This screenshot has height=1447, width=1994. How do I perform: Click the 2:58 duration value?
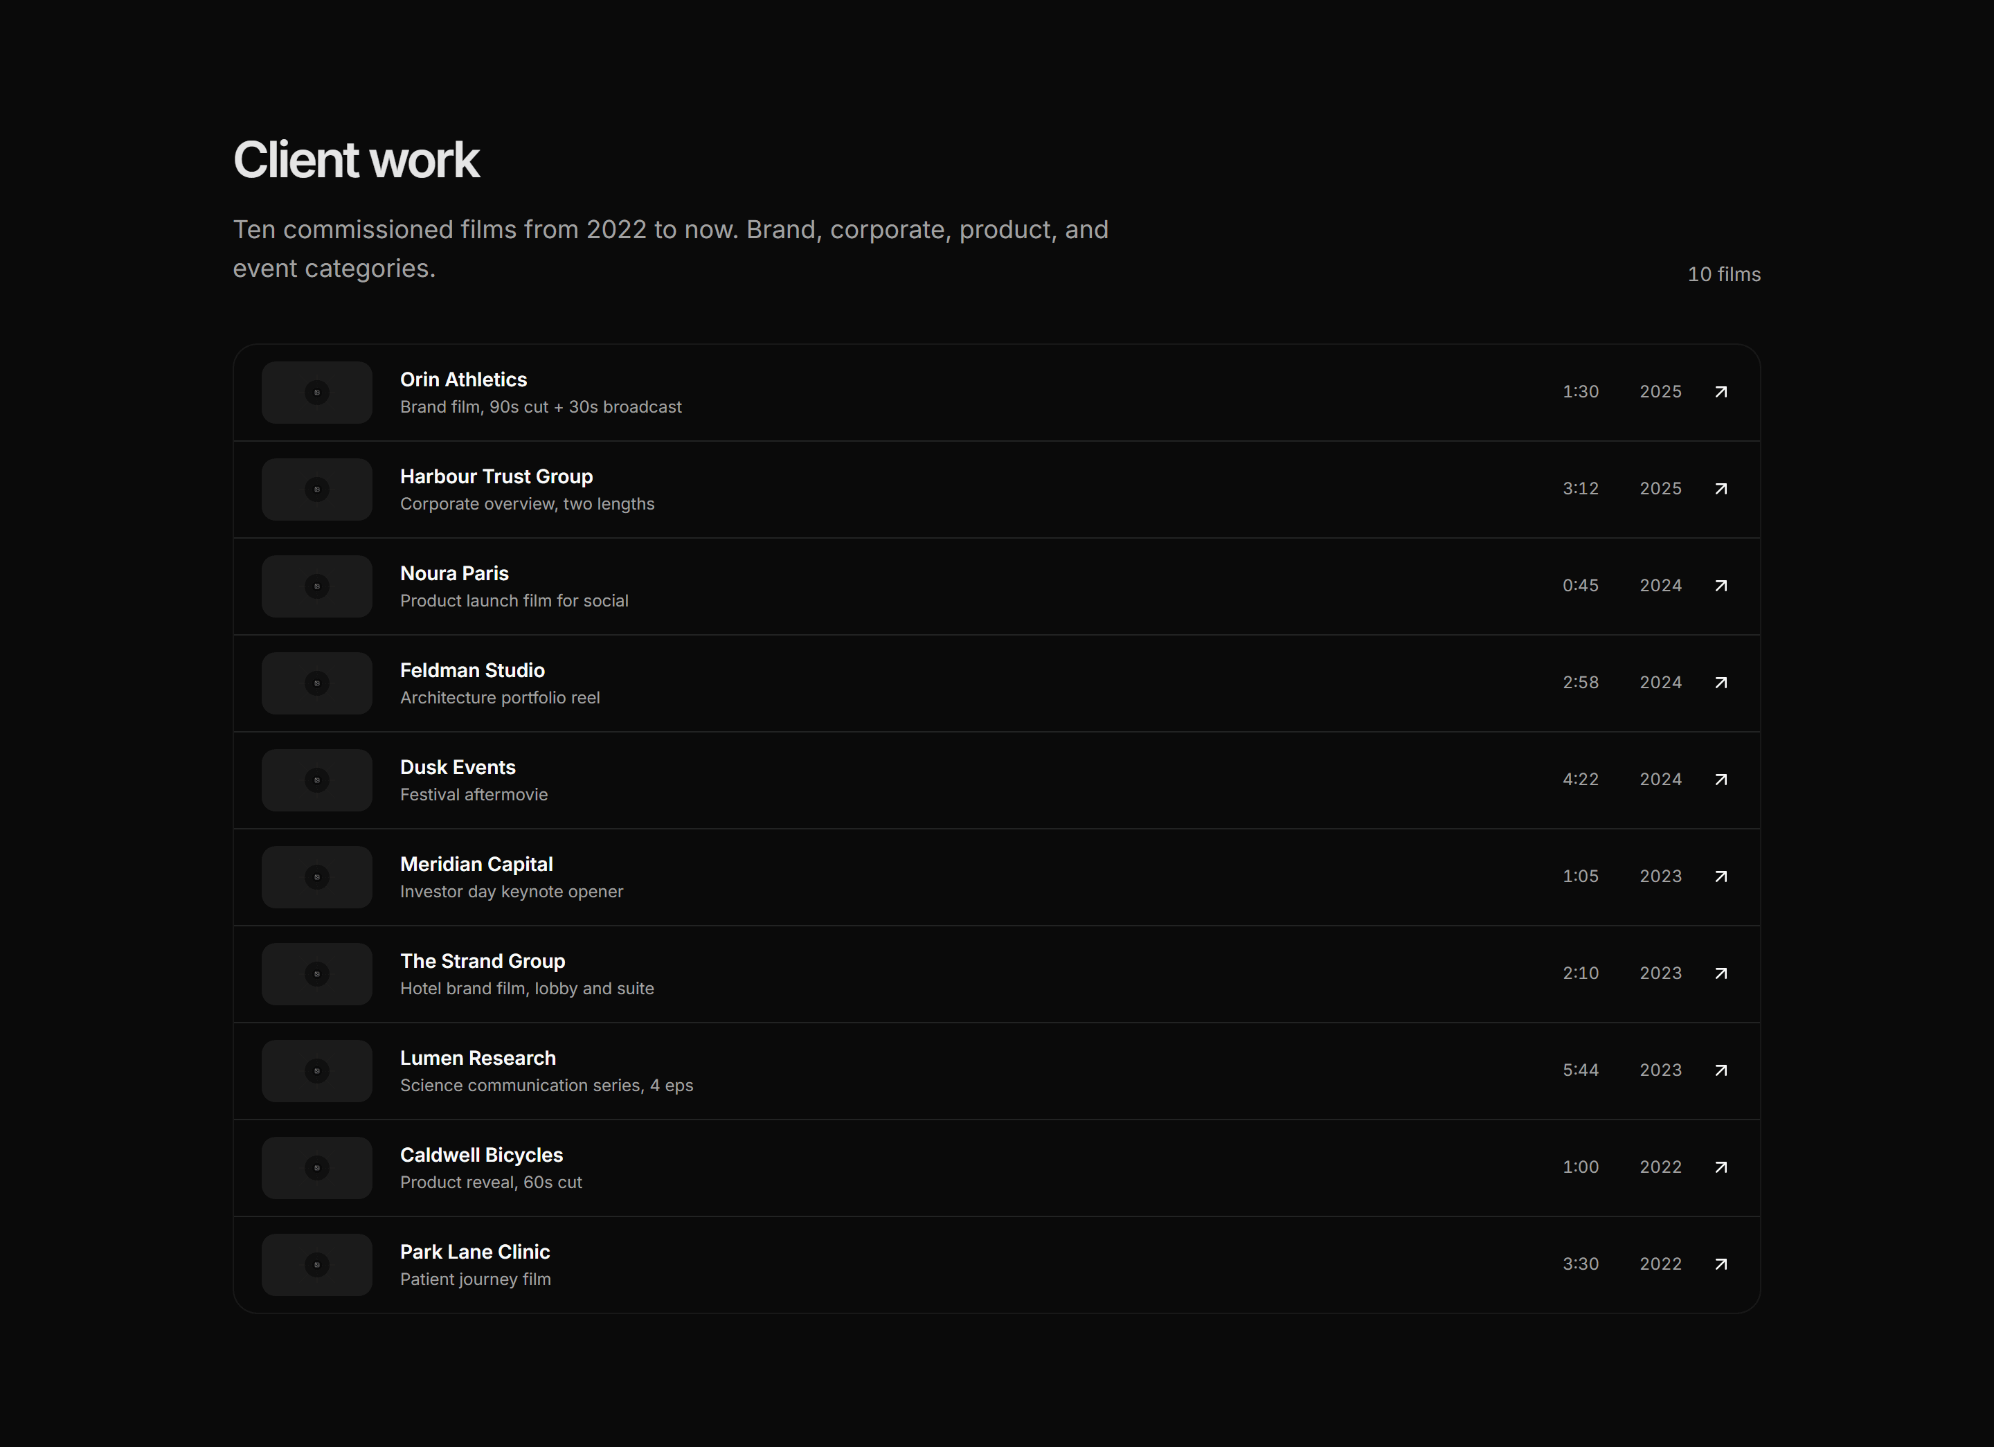[1581, 683]
